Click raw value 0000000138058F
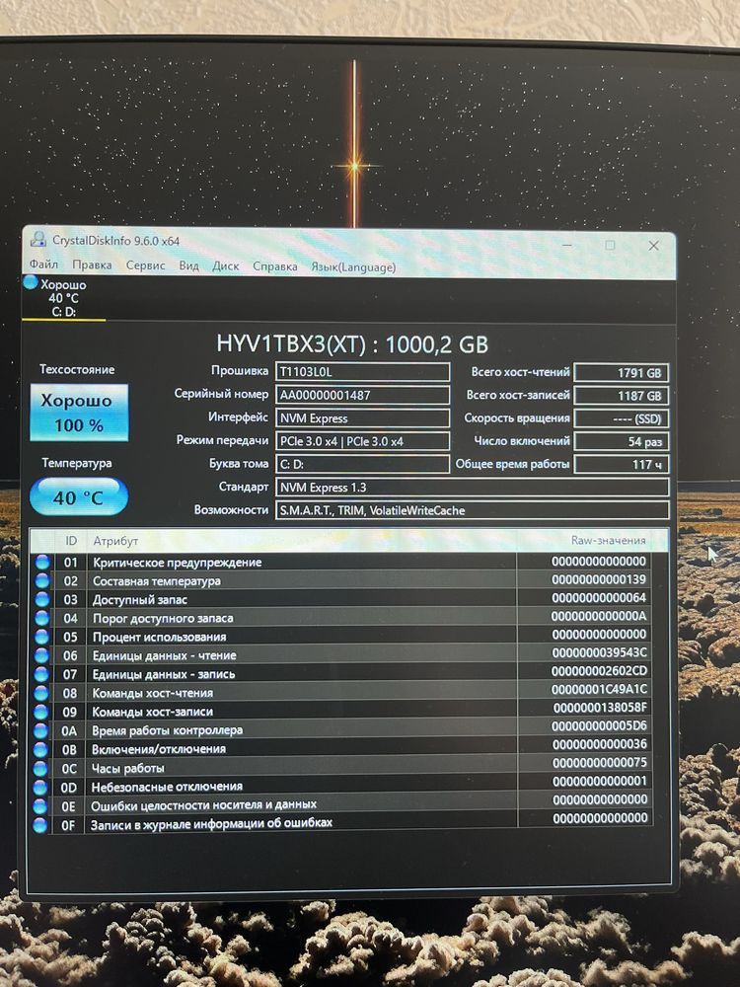 point(600,708)
